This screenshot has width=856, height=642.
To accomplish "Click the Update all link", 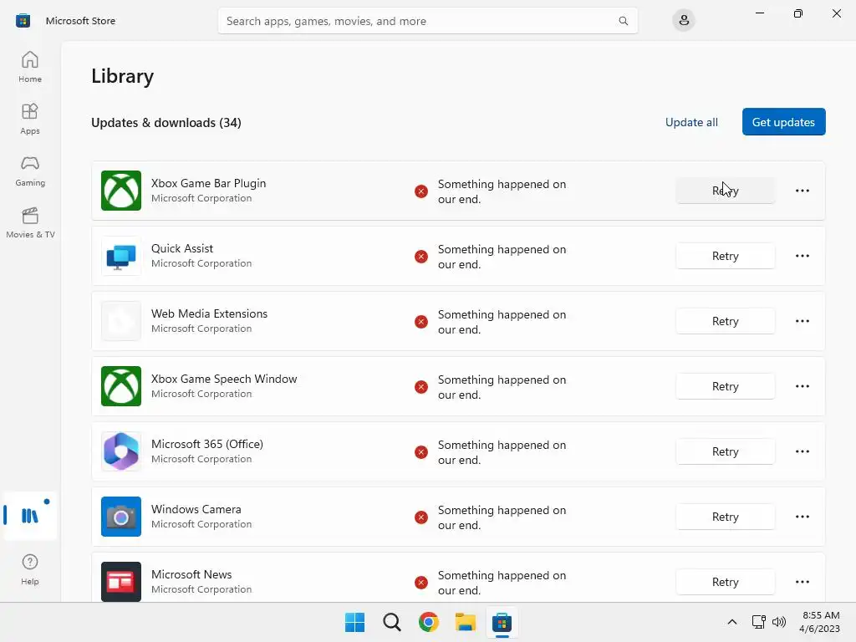I will (691, 122).
